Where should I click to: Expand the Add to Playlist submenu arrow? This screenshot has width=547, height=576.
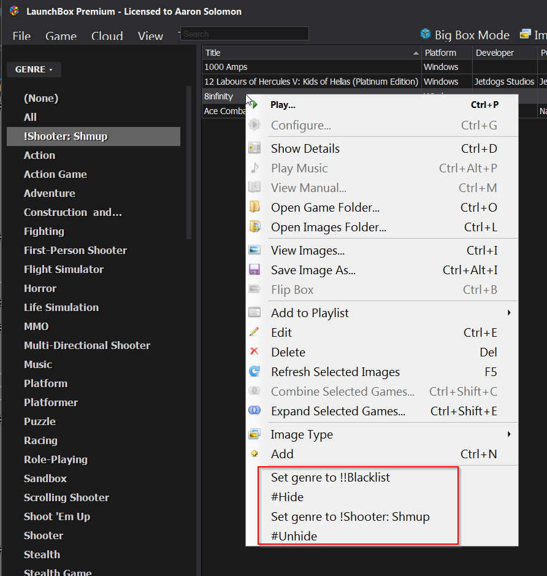tap(509, 313)
